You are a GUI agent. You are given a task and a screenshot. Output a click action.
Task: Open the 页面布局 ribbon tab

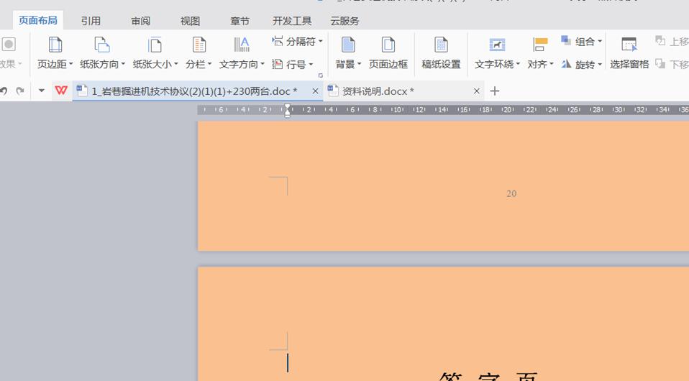tap(38, 21)
